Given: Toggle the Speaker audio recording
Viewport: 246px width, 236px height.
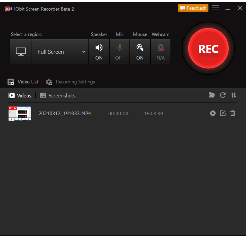Looking at the screenshot, I should click(99, 52).
